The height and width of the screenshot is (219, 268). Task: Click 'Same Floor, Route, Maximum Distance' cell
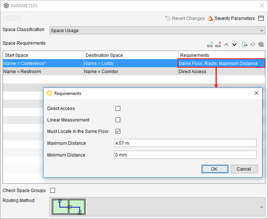pos(221,63)
